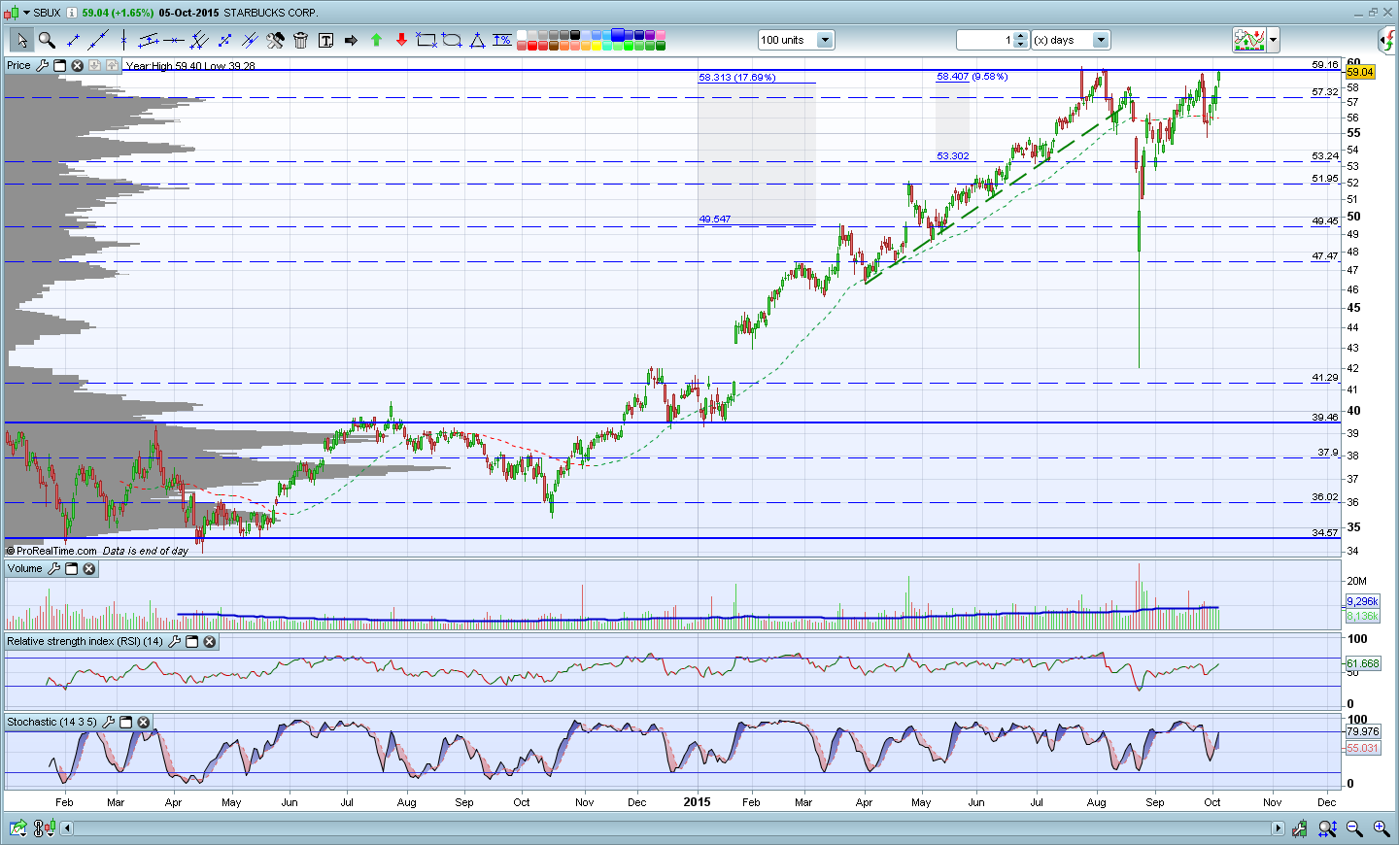This screenshot has width=1399, height=845.
Task: Select the vertical line tool
Action: [x=123, y=40]
